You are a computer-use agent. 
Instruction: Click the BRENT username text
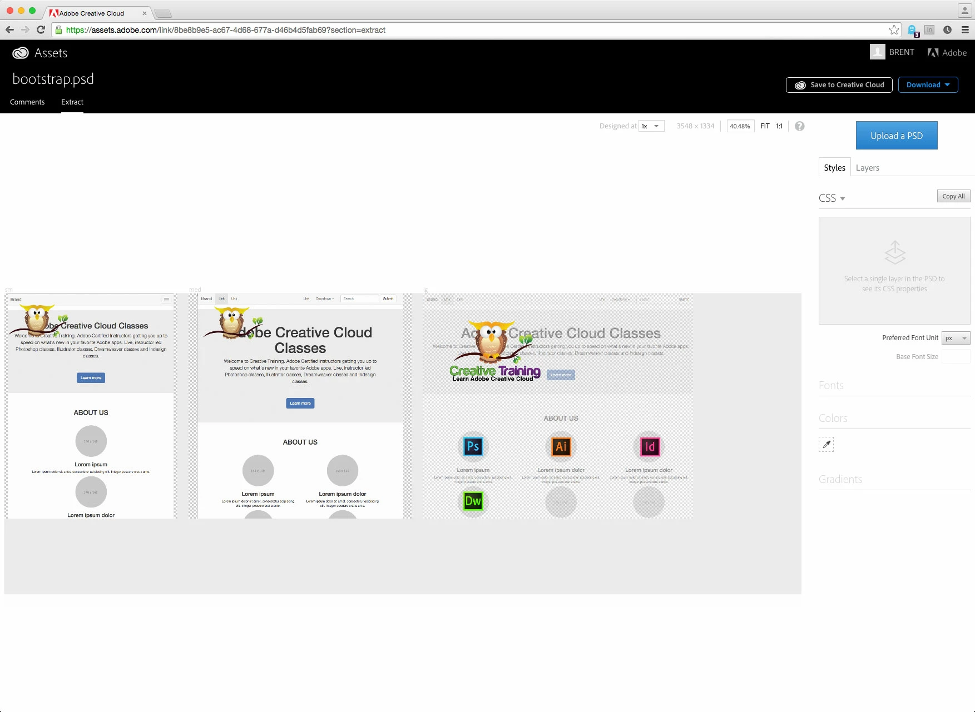tap(901, 52)
